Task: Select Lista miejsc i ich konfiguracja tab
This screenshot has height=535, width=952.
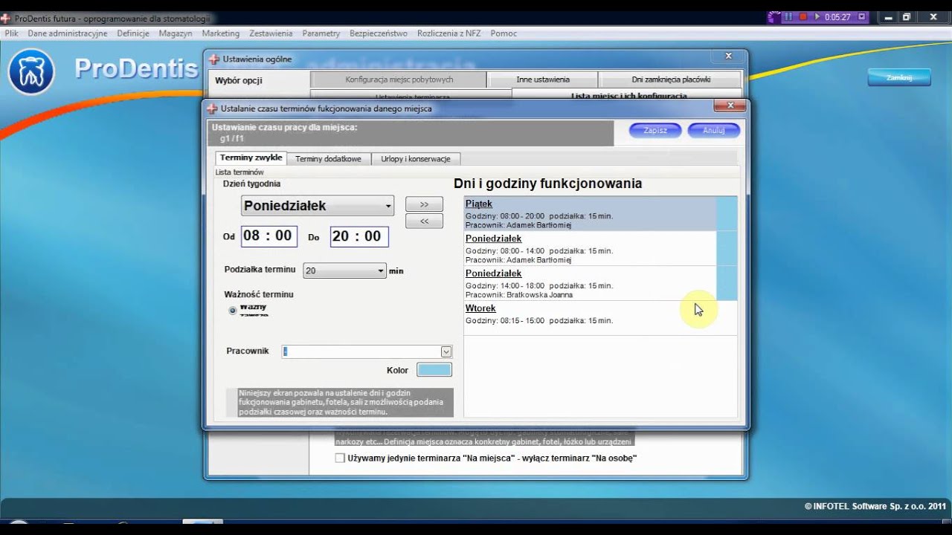Action: 628,95
